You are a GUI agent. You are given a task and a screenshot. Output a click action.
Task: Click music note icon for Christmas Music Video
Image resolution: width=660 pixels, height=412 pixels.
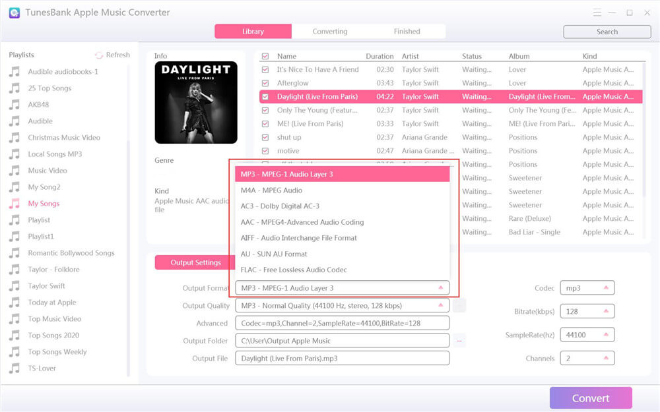(x=15, y=138)
